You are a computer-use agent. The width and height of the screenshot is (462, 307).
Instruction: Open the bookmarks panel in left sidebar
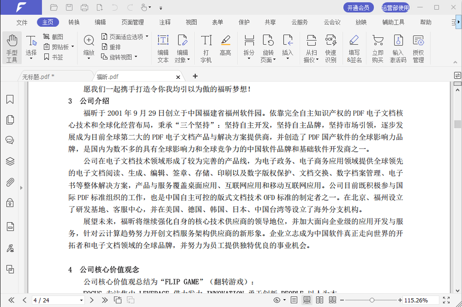point(10,100)
